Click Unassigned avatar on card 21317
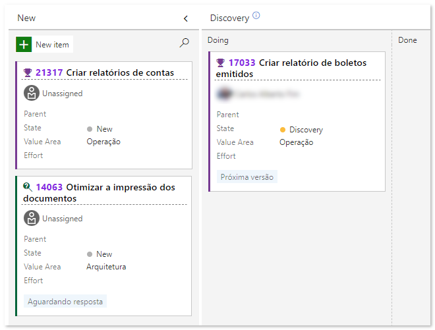This screenshot has width=435, height=330. point(32,94)
